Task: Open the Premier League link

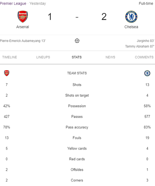Action: (x=13, y=3)
